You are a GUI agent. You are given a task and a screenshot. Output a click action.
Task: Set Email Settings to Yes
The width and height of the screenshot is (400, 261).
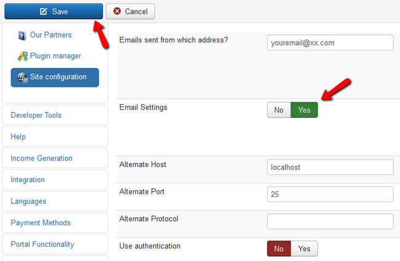point(304,110)
